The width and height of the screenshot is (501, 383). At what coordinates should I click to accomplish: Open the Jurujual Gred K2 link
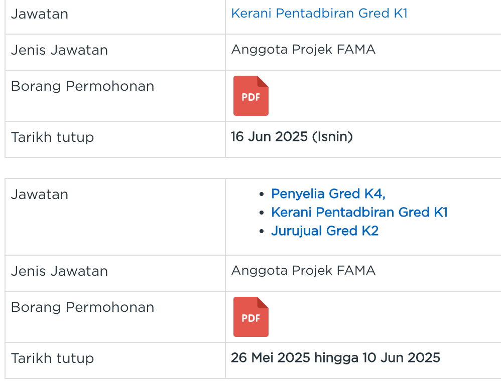[324, 231]
